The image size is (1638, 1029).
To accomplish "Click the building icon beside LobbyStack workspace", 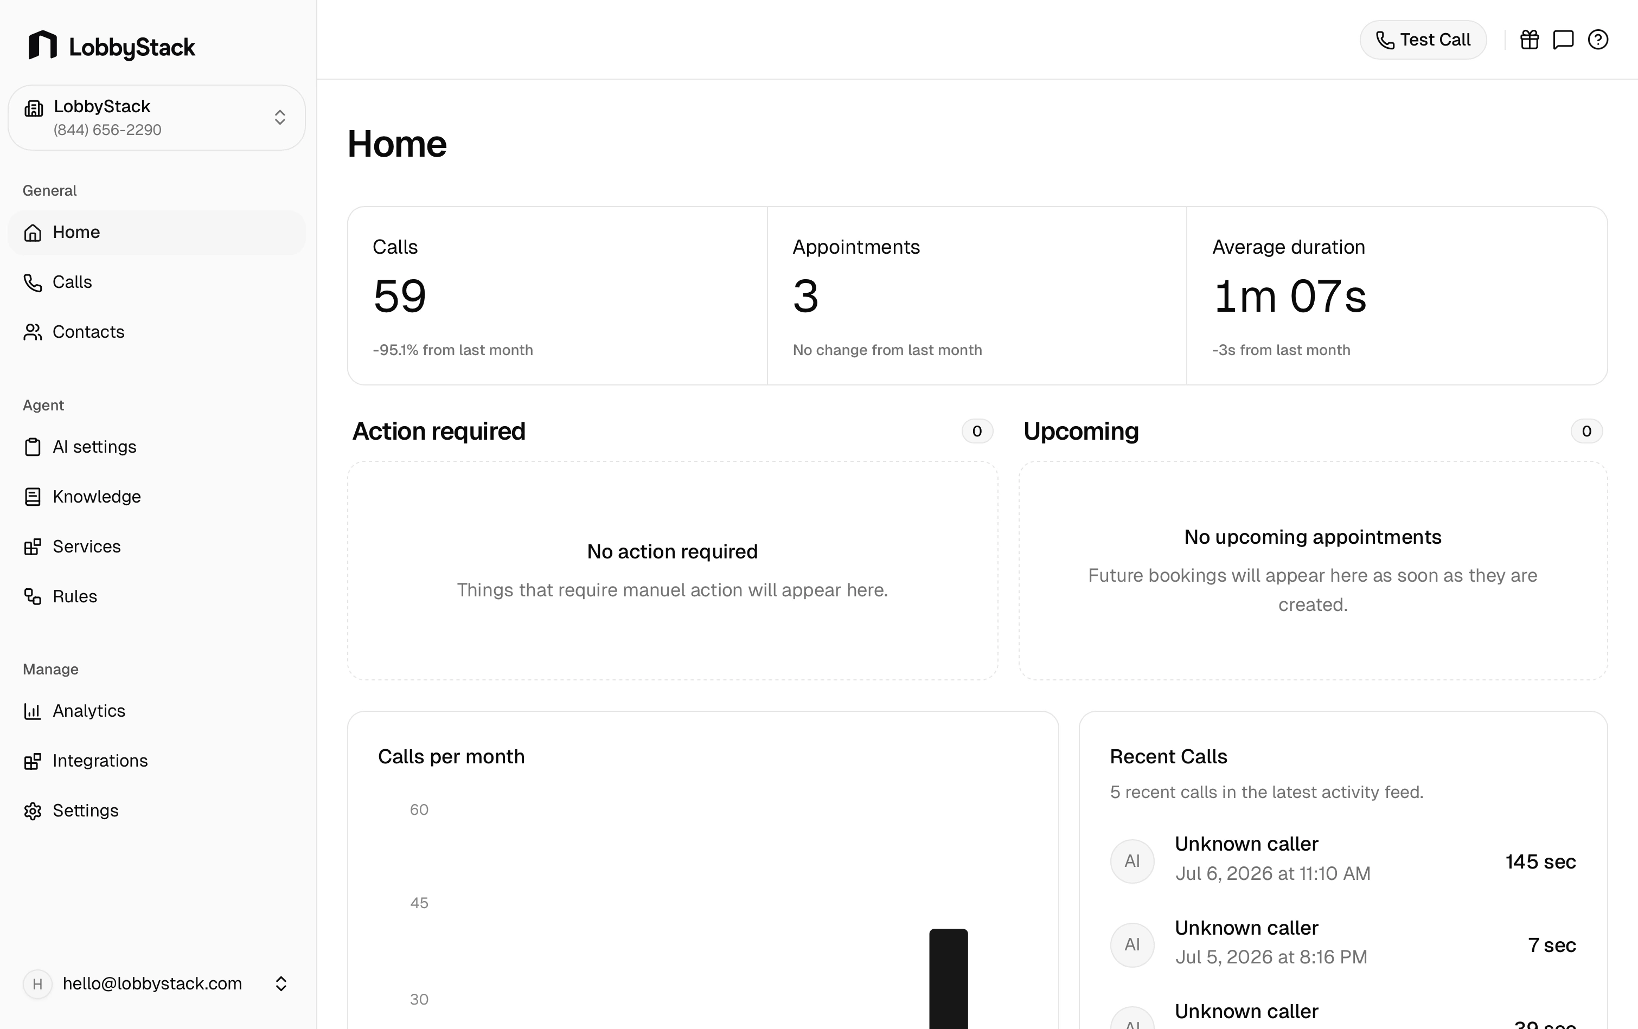I will [33, 108].
